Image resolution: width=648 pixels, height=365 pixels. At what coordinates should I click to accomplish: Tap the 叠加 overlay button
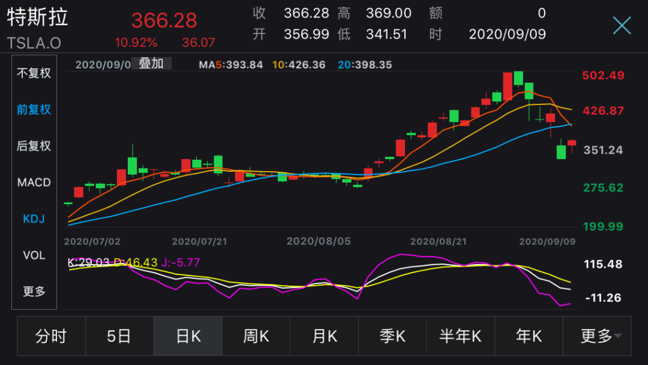(151, 64)
